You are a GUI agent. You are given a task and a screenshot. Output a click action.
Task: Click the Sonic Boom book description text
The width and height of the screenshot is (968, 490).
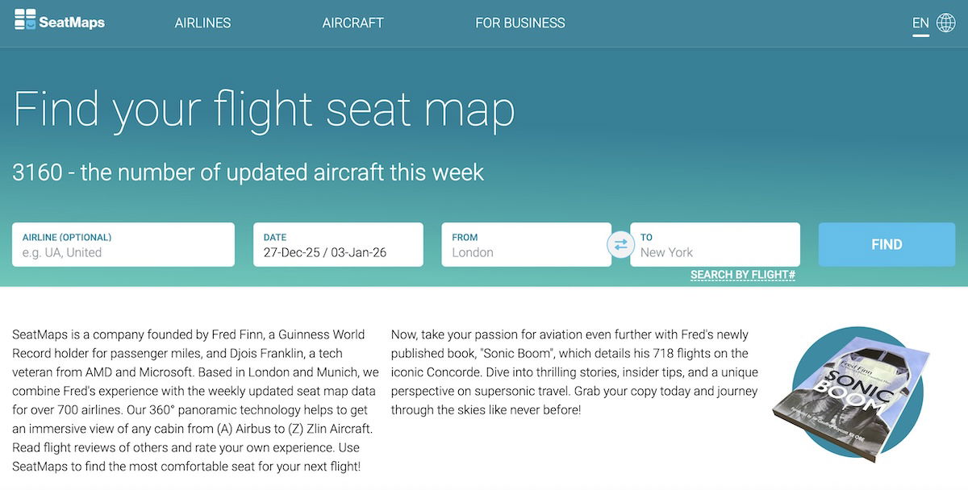point(574,372)
